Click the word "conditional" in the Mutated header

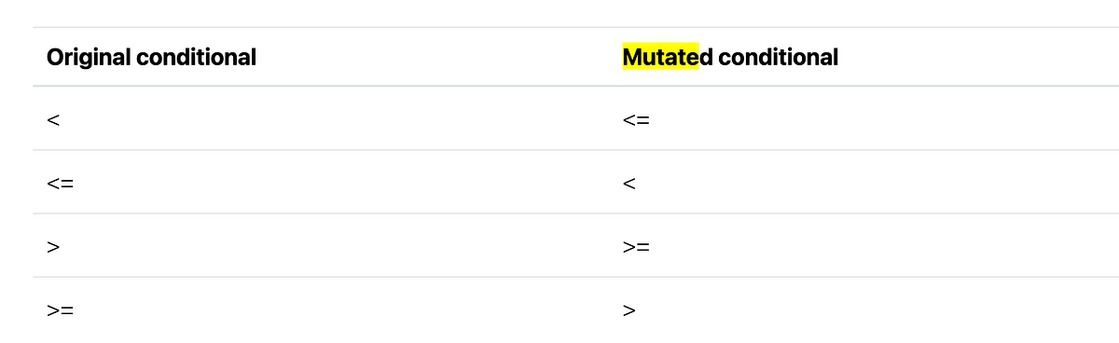pyautogui.click(x=778, y=58)
